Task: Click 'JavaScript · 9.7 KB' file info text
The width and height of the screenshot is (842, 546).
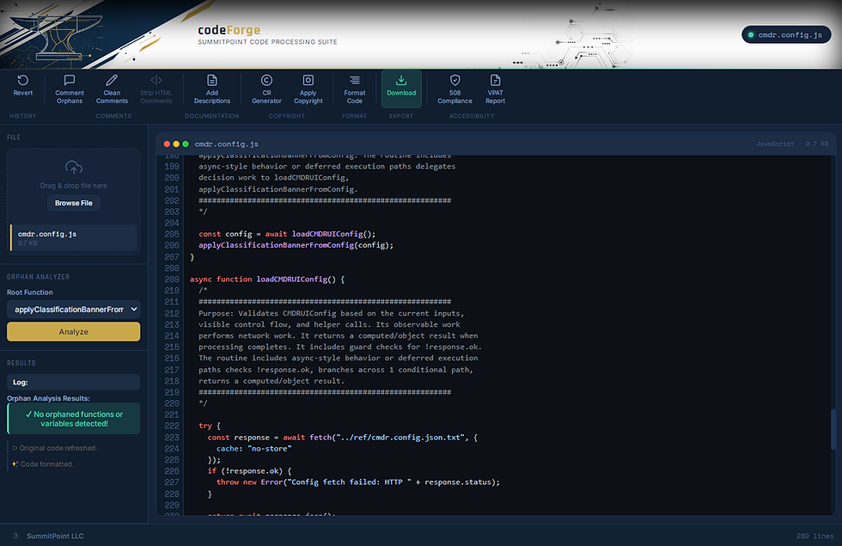Action: 792,144
